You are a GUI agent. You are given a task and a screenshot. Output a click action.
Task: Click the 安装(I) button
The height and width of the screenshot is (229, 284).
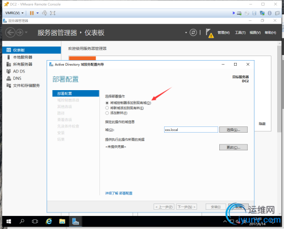(x=216, y=207)
